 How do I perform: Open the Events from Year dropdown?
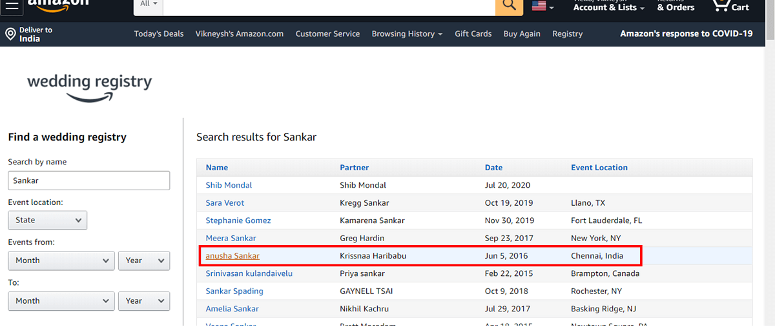(x=144, y=260)
